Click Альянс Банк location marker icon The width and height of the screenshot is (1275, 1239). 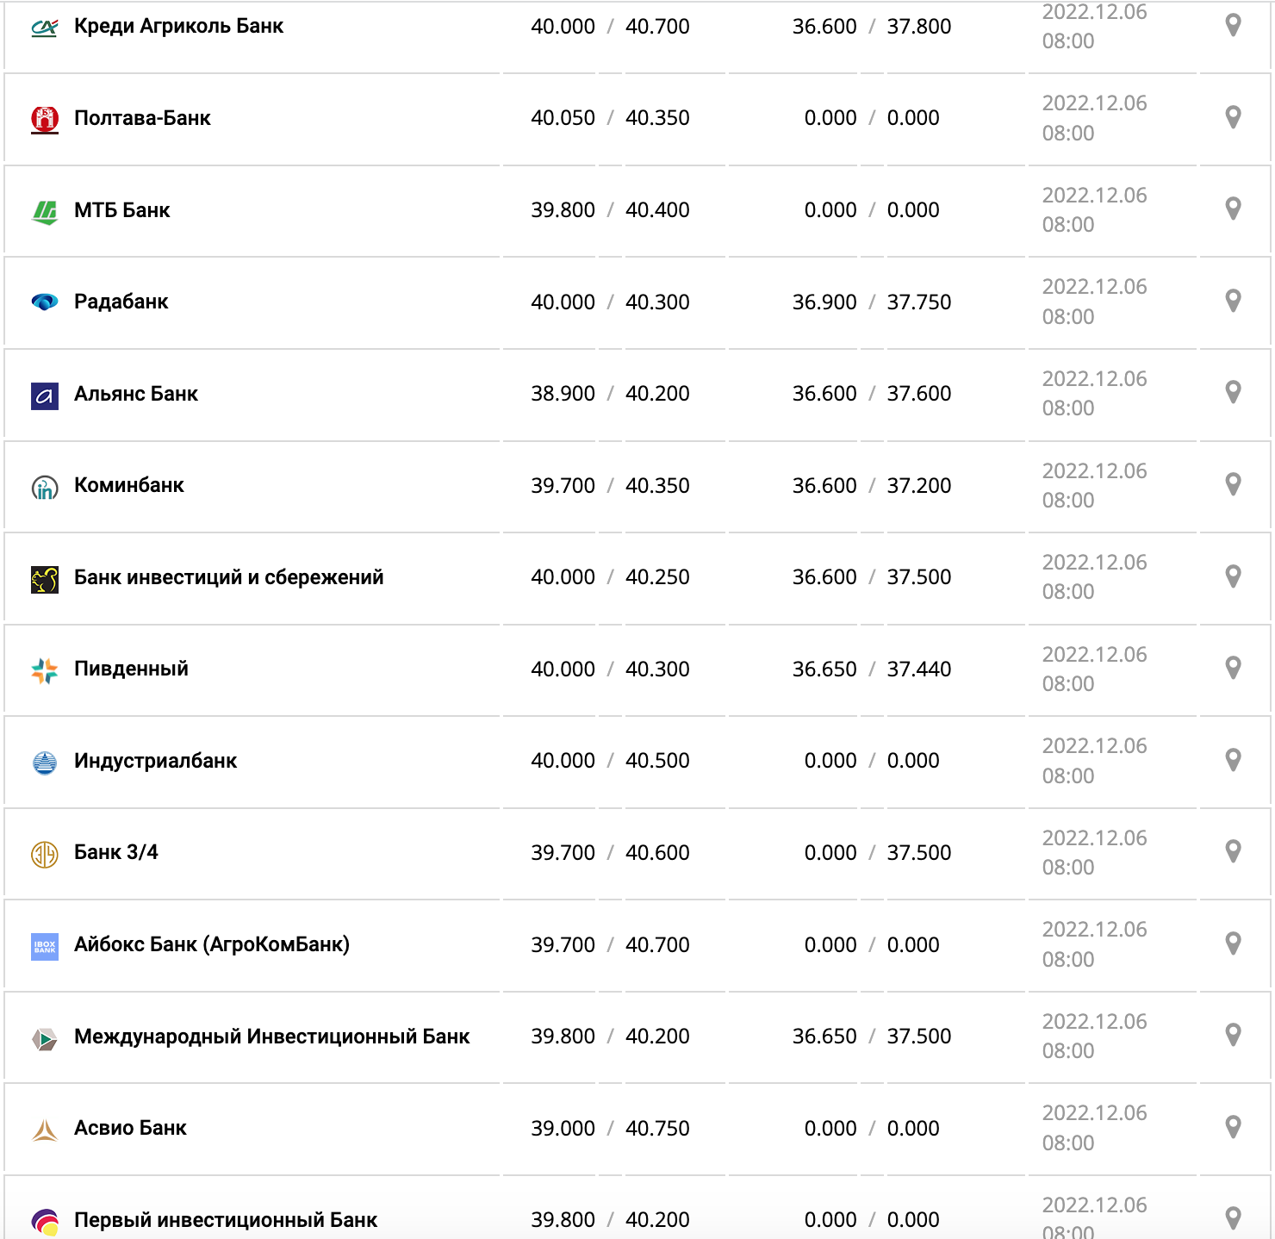click(1233, 392)
